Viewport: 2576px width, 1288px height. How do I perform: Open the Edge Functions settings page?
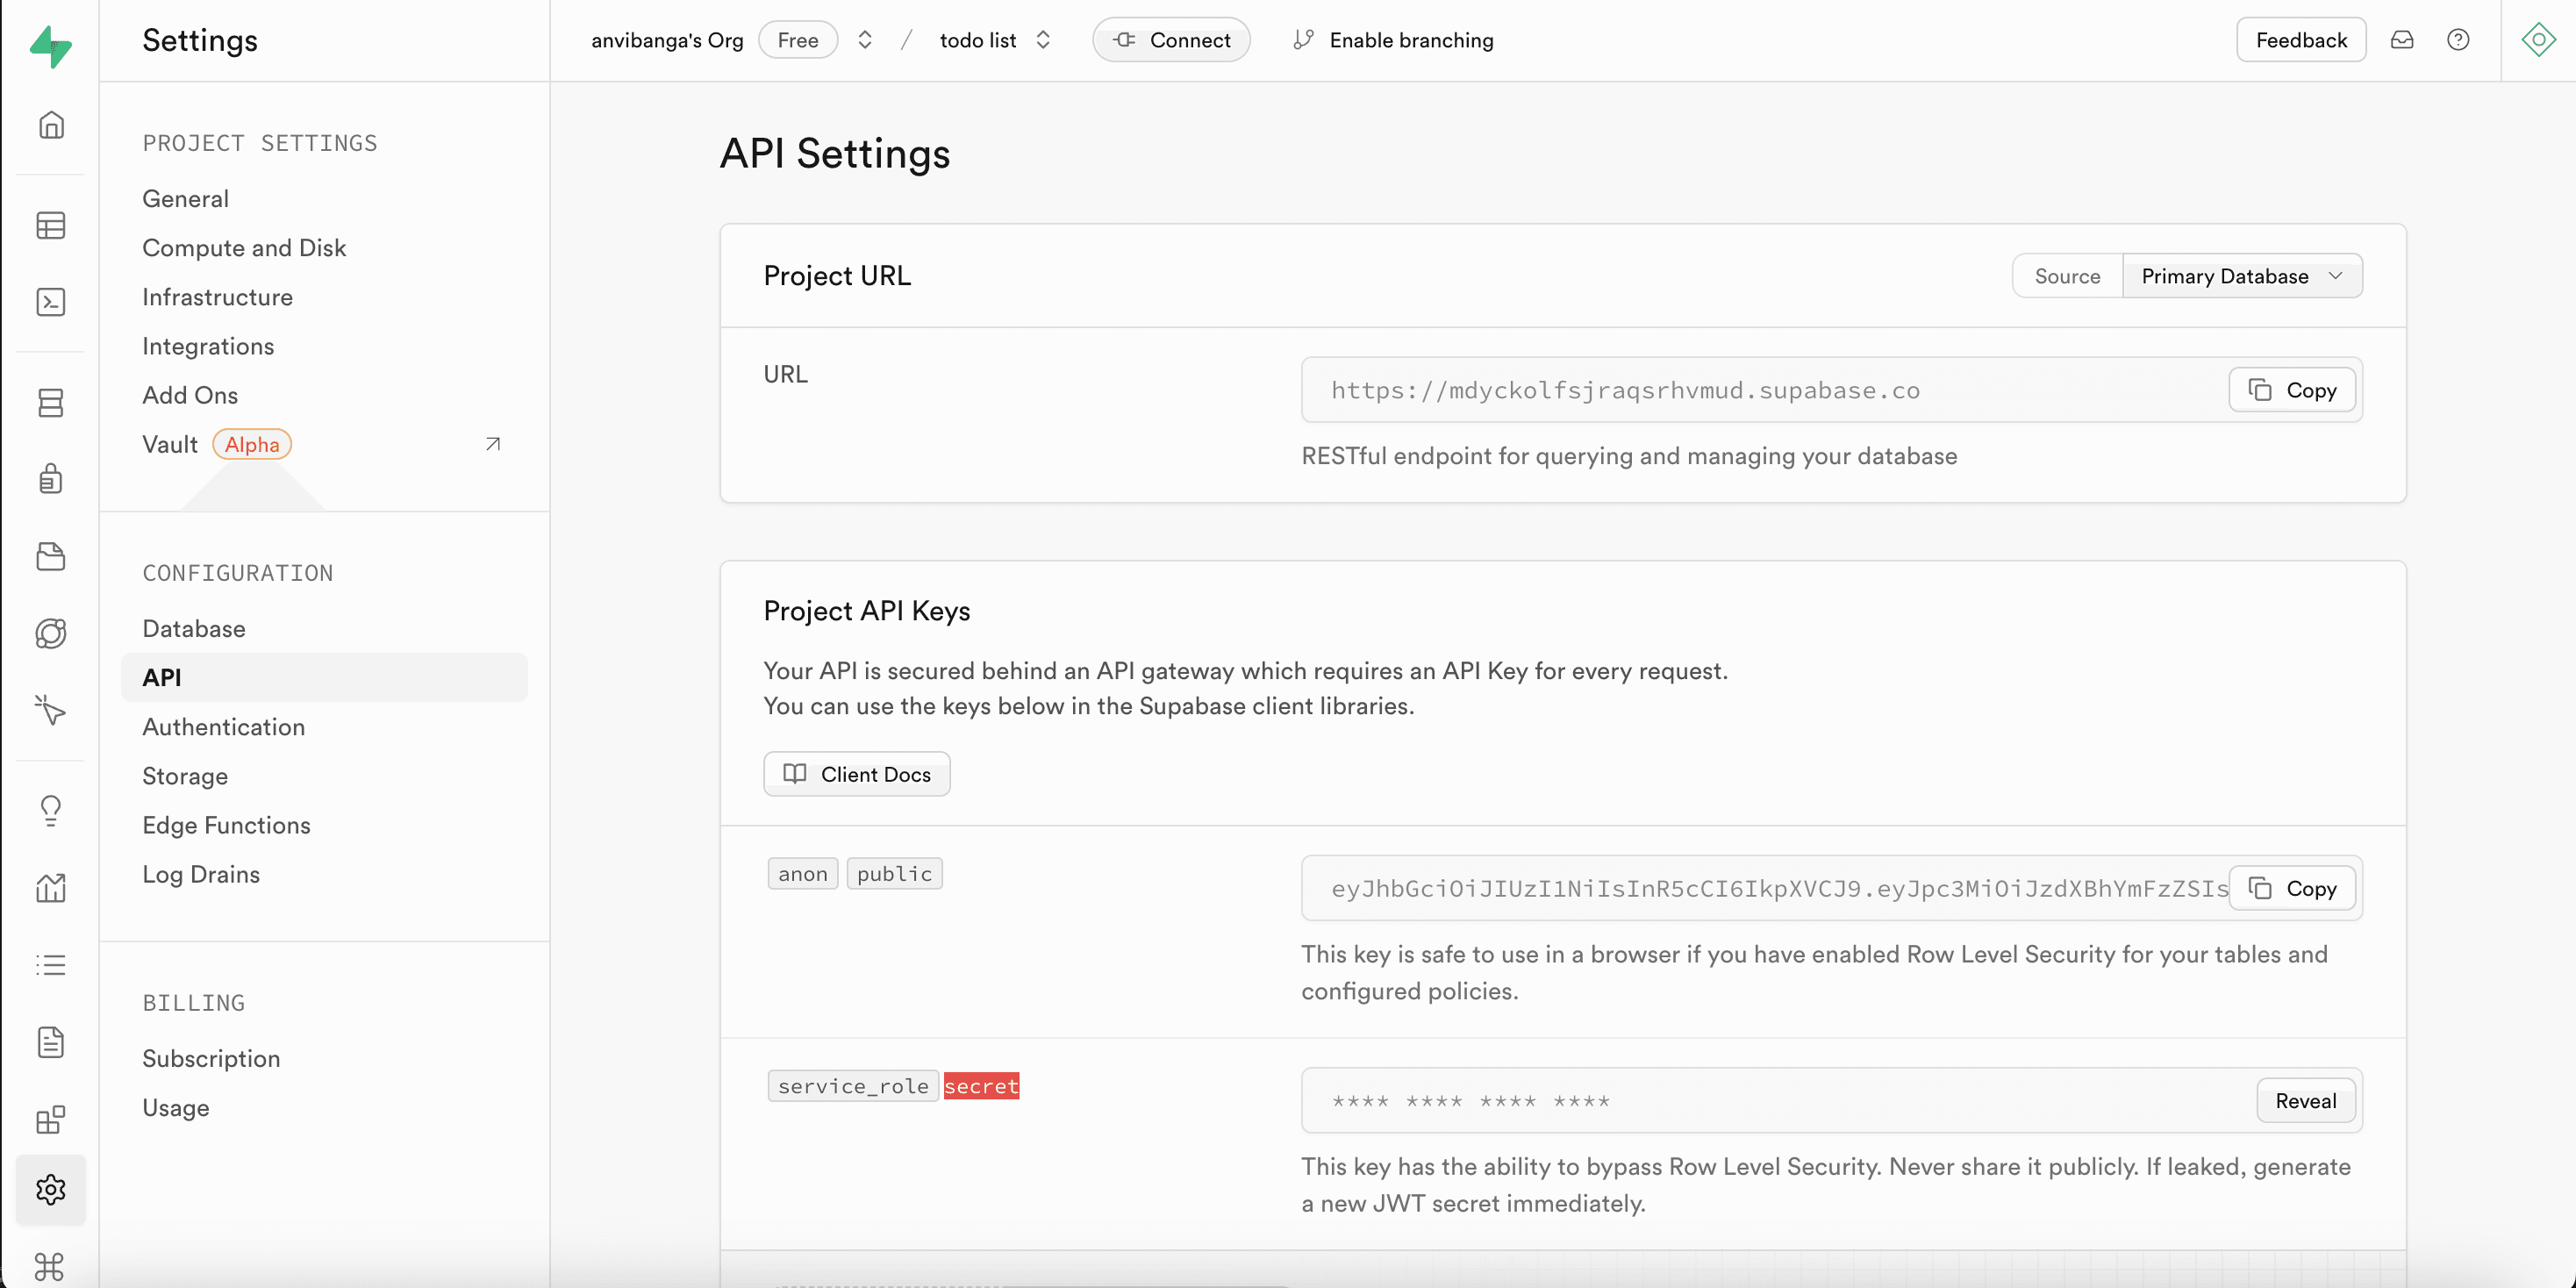pos(226,825)
